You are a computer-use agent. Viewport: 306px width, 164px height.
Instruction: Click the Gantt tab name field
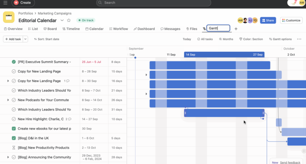[218, 28]
